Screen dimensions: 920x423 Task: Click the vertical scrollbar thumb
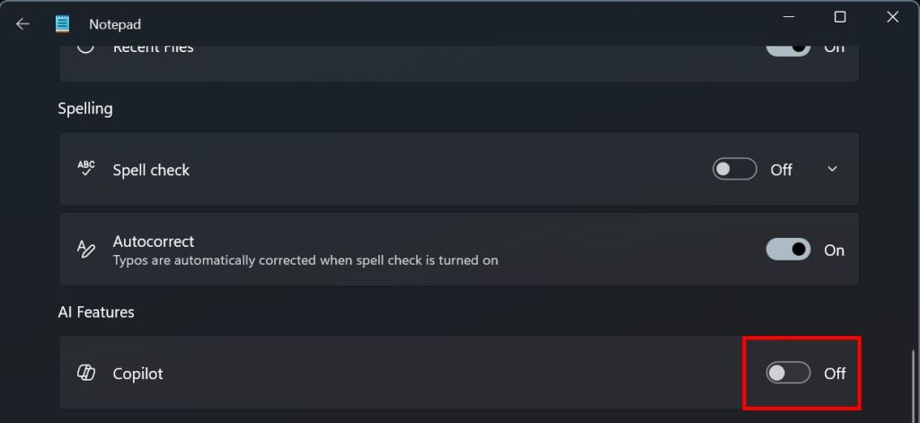point(913,386)
